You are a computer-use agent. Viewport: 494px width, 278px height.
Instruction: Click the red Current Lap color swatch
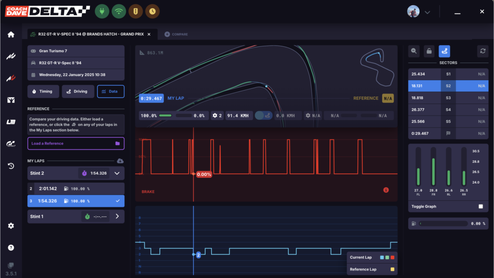click(393, 258)
